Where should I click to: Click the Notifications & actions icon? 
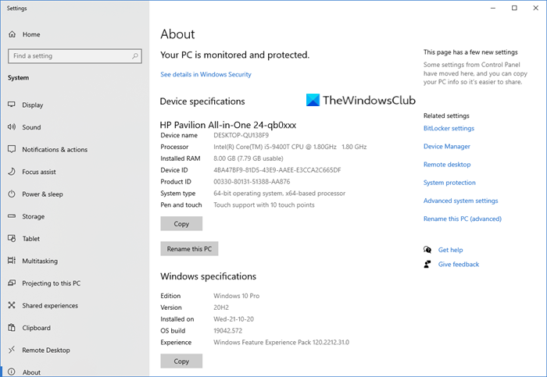tap(12, 149)
